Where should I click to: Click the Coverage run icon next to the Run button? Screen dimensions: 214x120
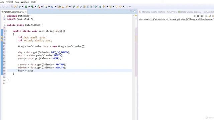pyautogui.click(x=32, y=7)
